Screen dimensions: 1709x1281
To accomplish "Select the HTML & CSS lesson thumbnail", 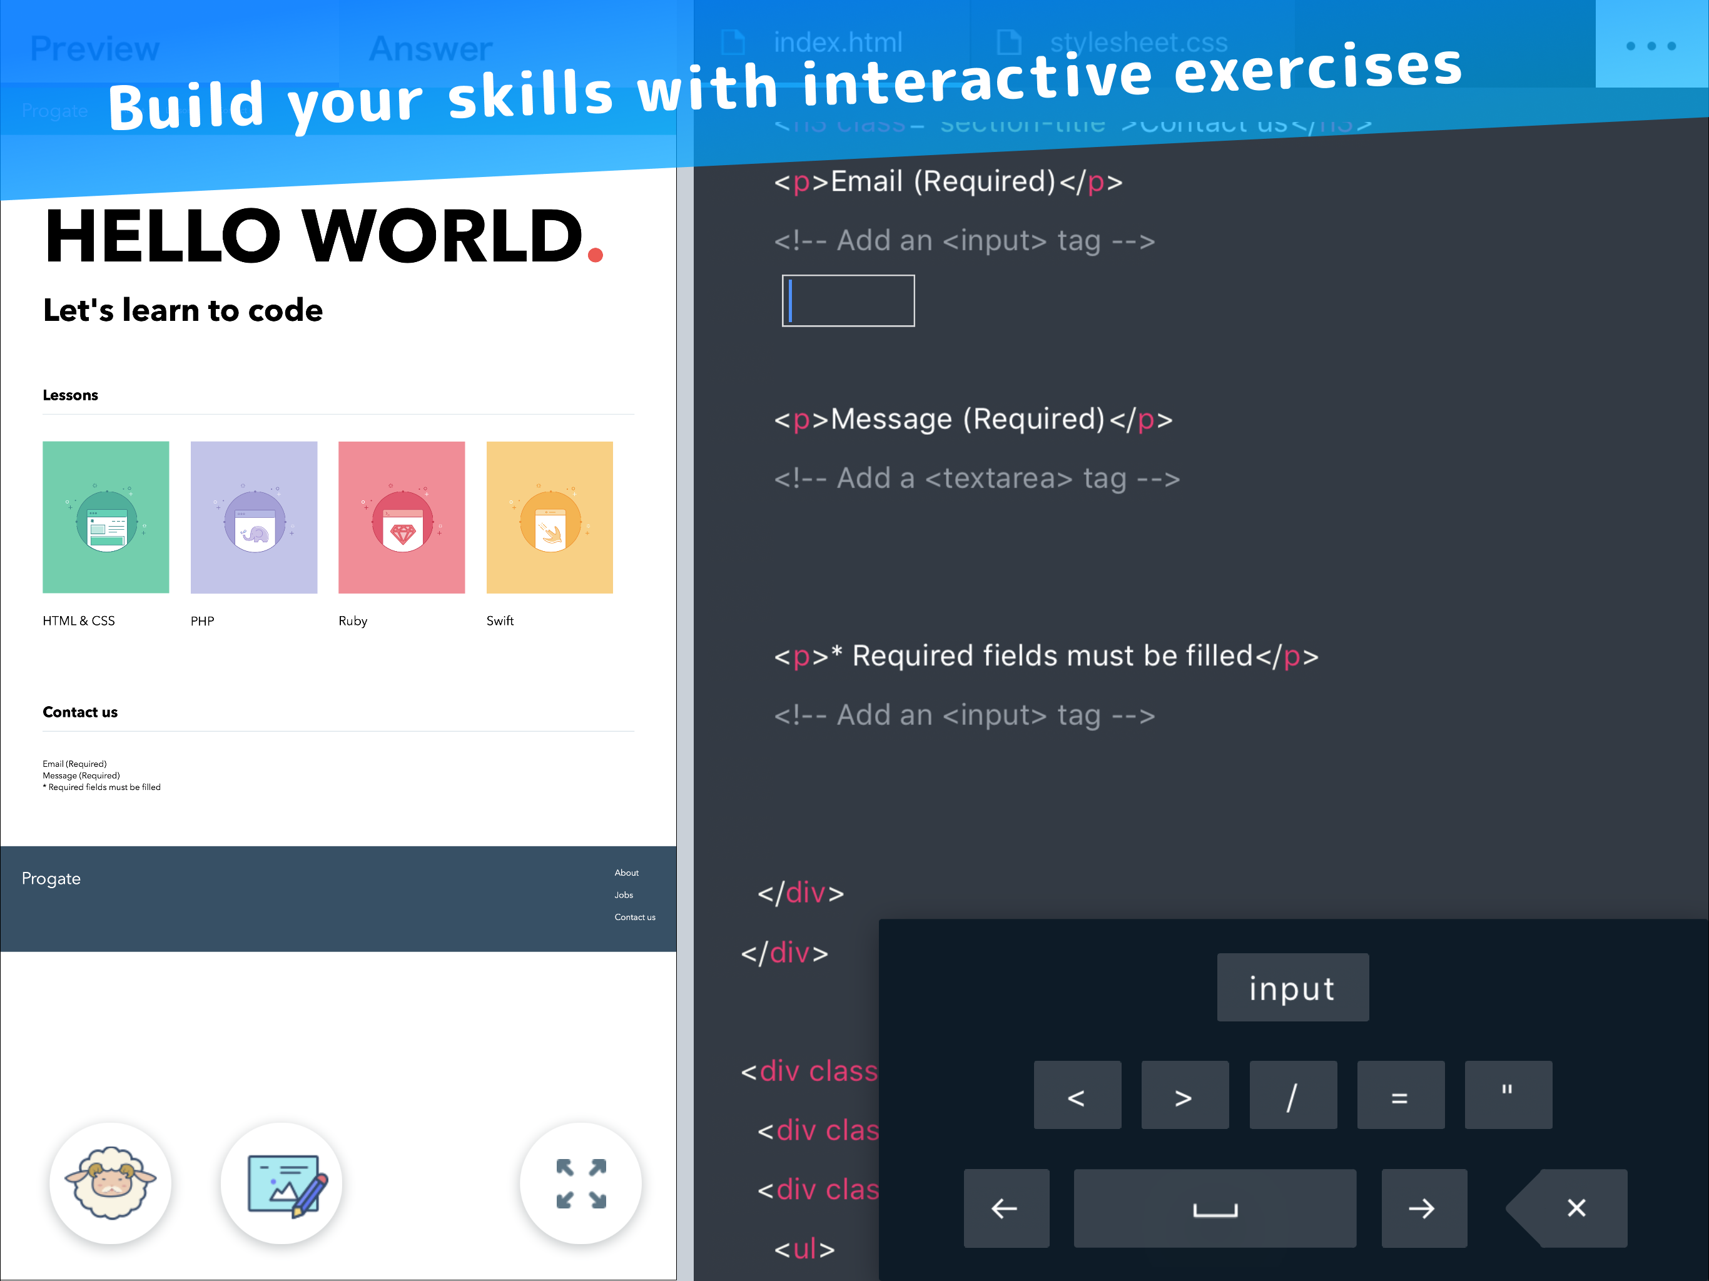I will click(106, 517).
